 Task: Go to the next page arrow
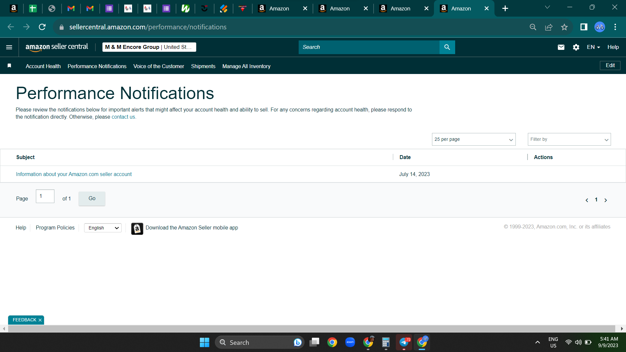click(x=605, y=200)
